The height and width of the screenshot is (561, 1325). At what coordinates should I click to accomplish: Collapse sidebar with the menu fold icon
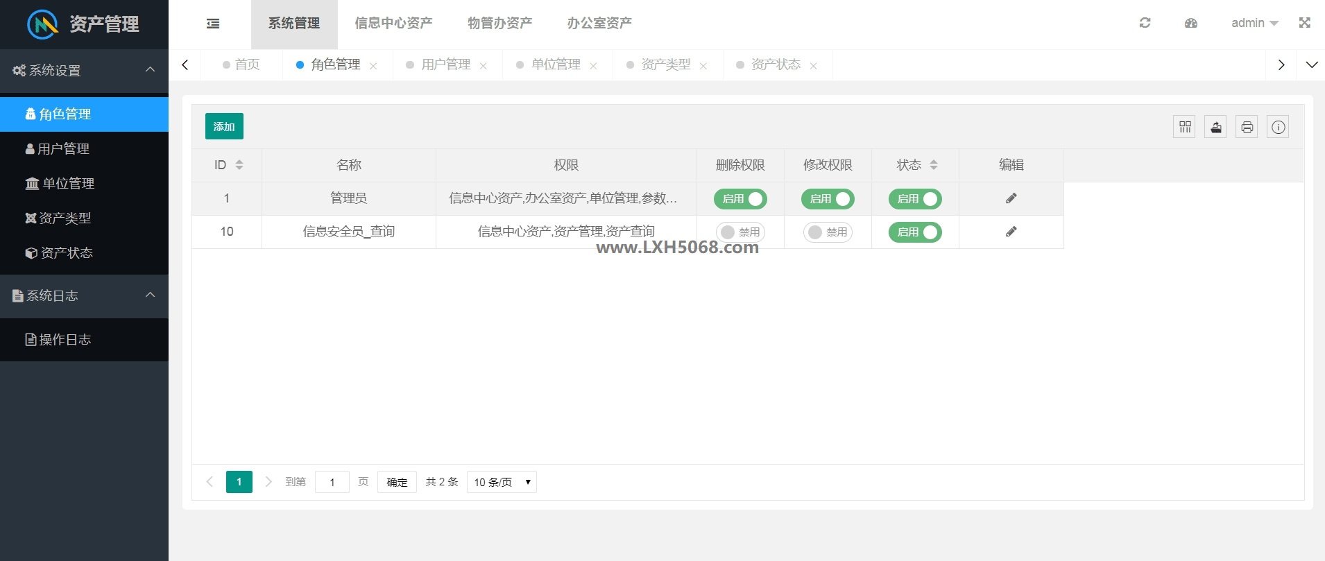point(213,24)
